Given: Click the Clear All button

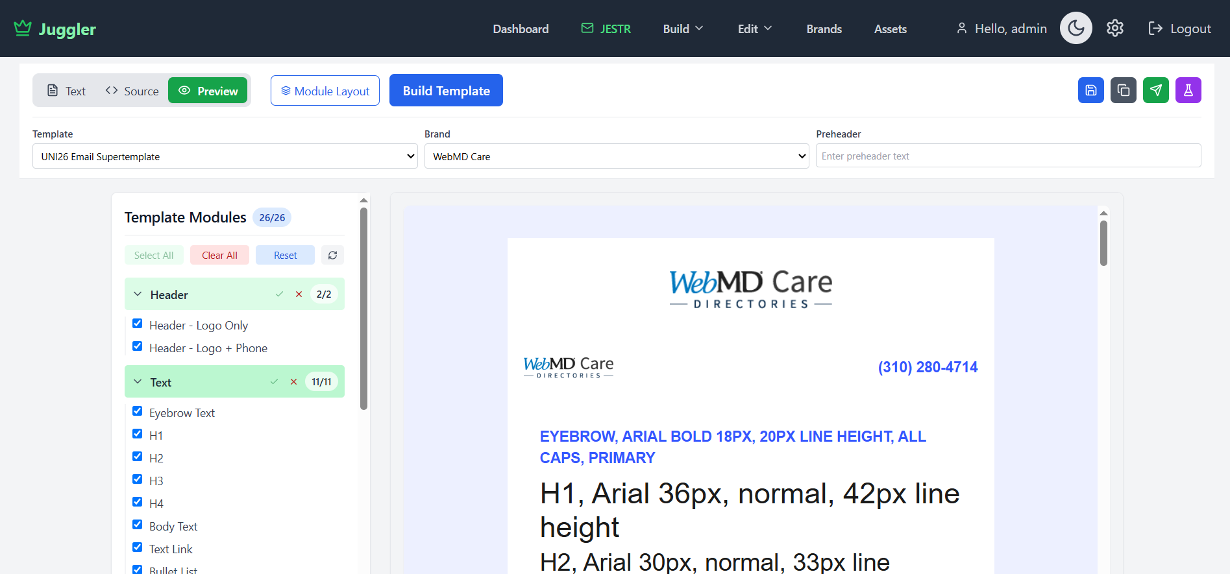Looking at the screenshot, I should (219, 255).
